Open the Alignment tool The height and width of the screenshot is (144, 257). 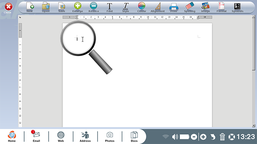pyautogui.click(x=157, y=7)
